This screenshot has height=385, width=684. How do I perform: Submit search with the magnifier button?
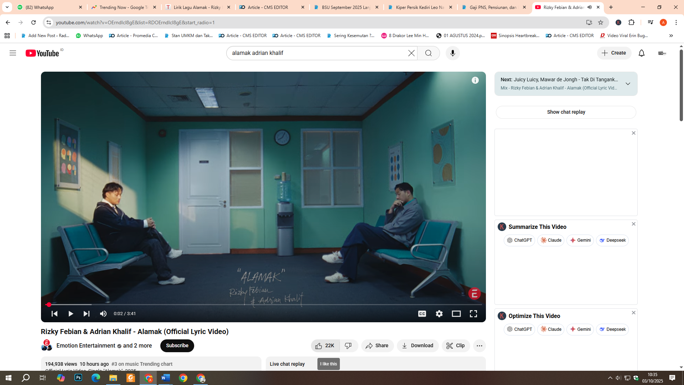pos(429,53)
